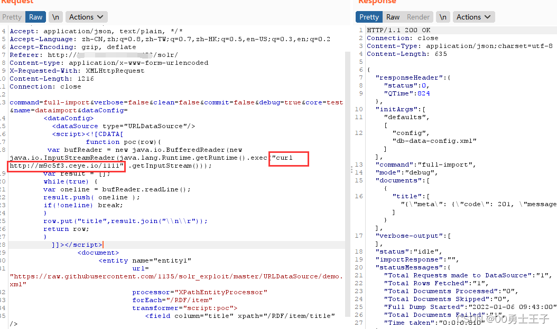The image size is (557, 329).
Task: Click the "Total Documents Processed":"0" line
Action: click(451, 292)
